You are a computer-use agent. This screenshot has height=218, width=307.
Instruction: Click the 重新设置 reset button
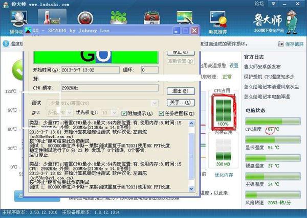[181, 61]
